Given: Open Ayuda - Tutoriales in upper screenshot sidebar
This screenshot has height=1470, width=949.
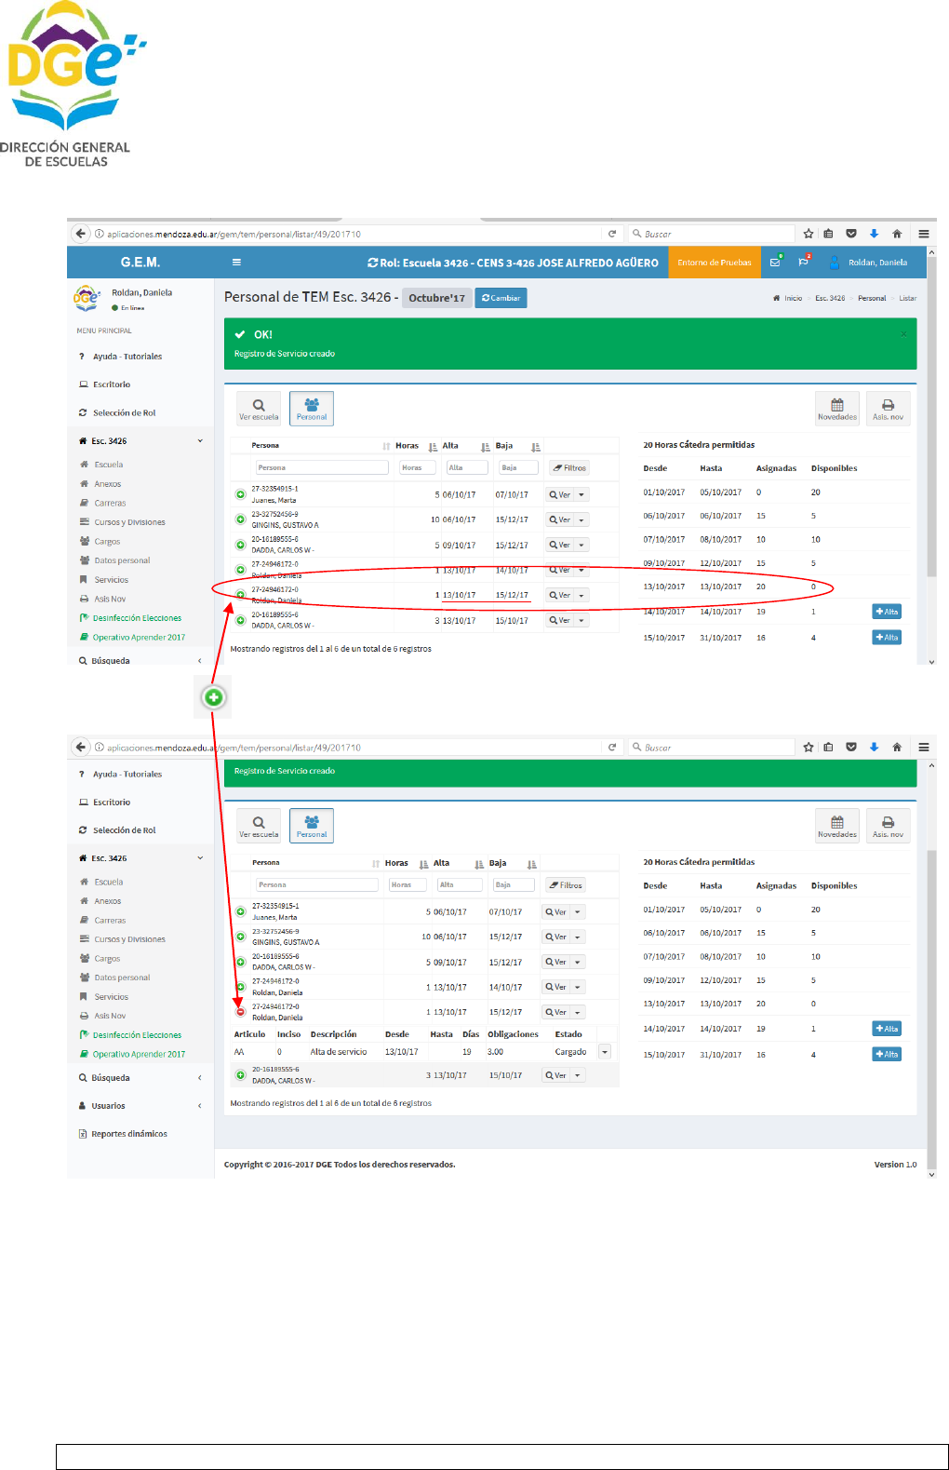Looking at the screenshot, I should [127, 357].
